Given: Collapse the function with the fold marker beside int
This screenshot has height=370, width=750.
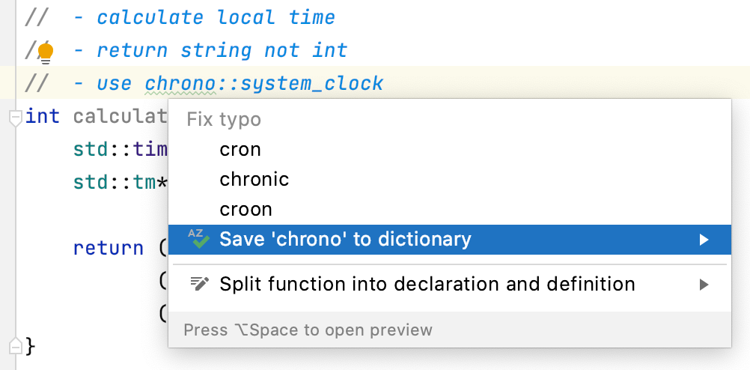Looking at the screenshot, I should point(13,117).
